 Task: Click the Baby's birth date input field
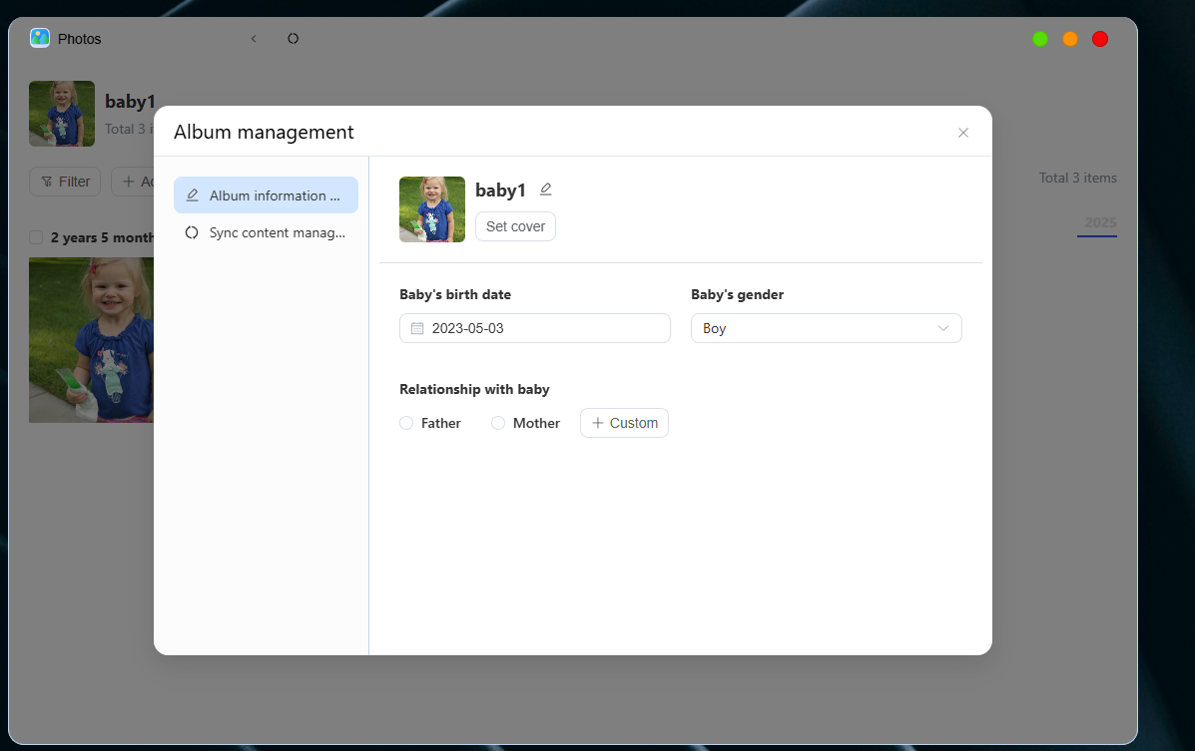(535, 328)
